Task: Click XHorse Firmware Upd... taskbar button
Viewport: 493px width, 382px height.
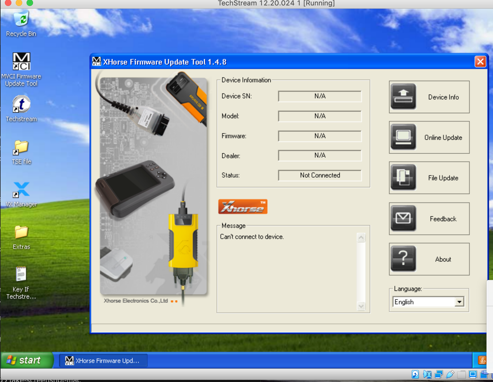Action: pos(103,361)
